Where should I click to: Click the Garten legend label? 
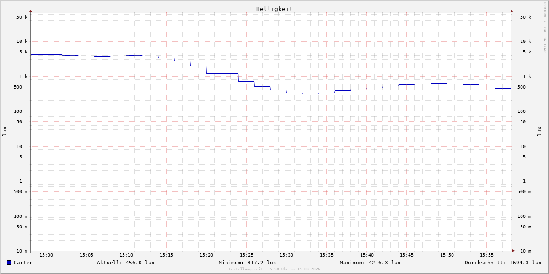coord(23,263)
